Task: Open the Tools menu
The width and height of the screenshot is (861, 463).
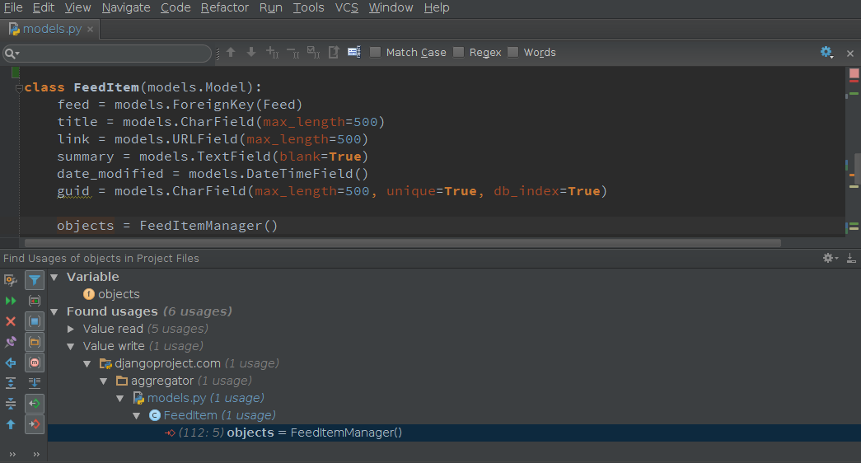Action: point(308,7)
